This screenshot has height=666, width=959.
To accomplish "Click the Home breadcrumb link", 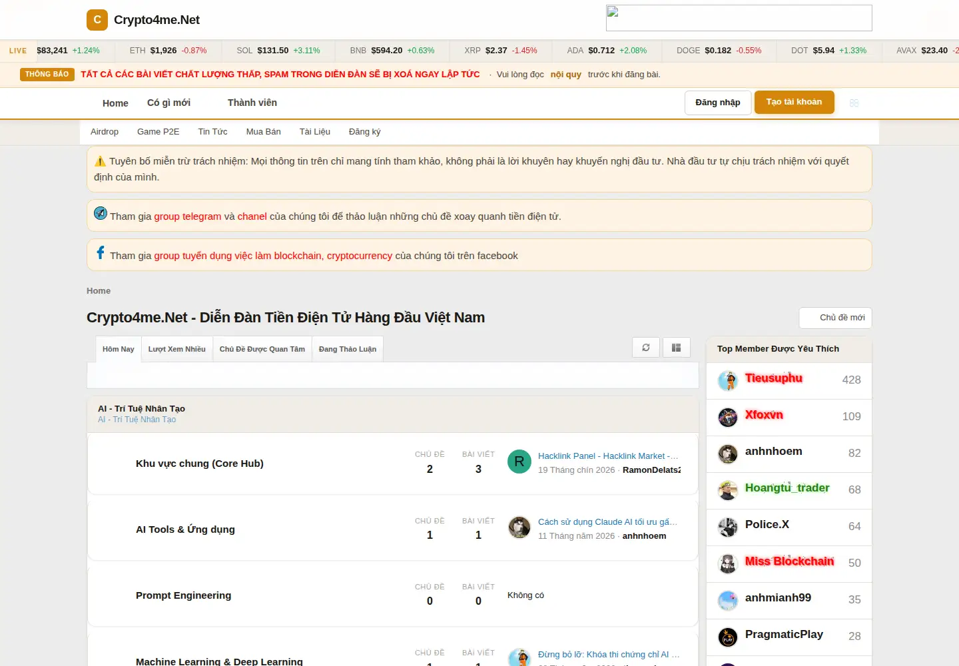I will [x=99, y=291].
